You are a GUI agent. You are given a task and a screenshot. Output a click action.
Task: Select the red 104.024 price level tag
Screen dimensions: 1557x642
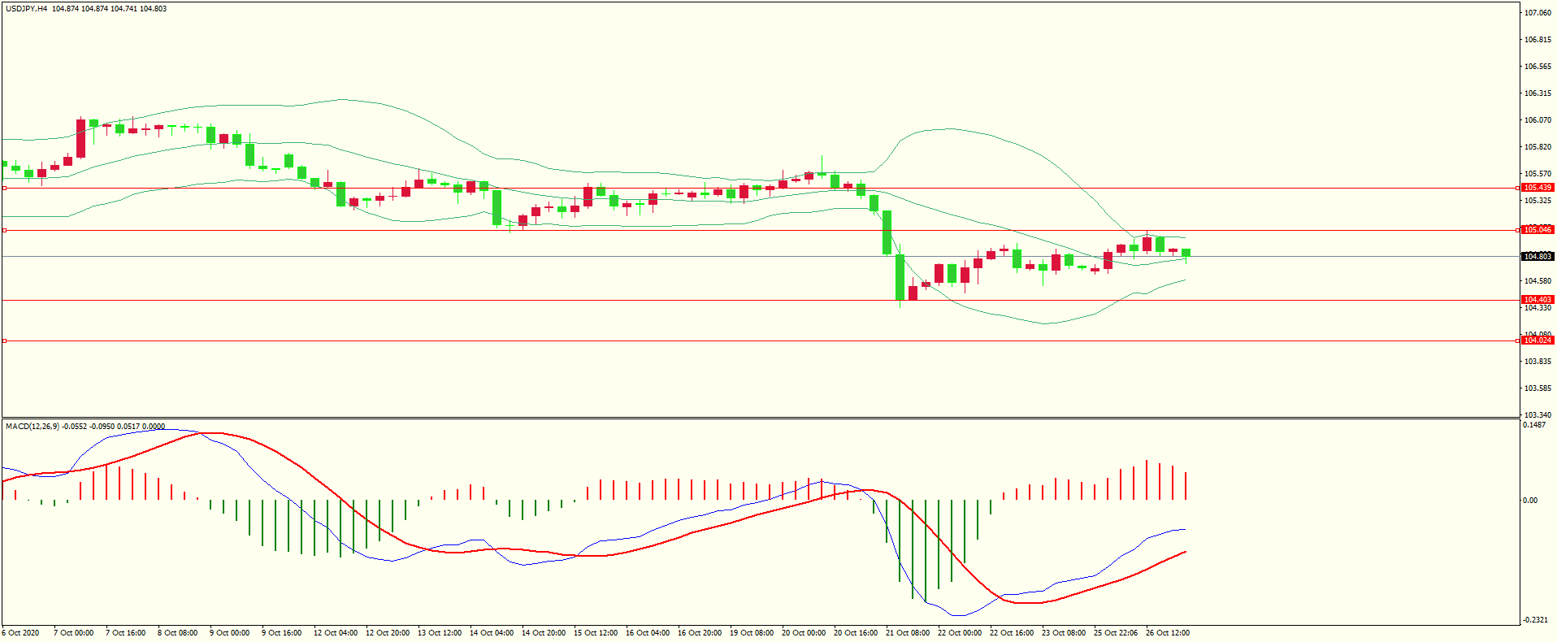(1537, 341)
